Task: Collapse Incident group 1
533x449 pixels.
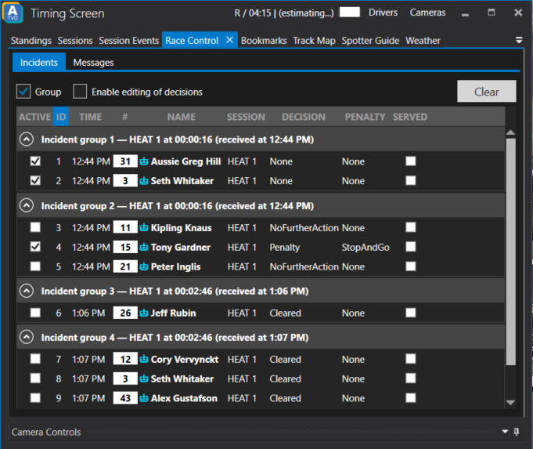Action: (27, 139)
